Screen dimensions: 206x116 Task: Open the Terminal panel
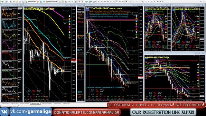[20, 2]
